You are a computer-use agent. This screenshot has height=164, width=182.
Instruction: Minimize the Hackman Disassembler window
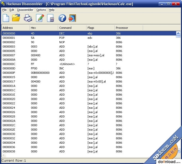162,4
